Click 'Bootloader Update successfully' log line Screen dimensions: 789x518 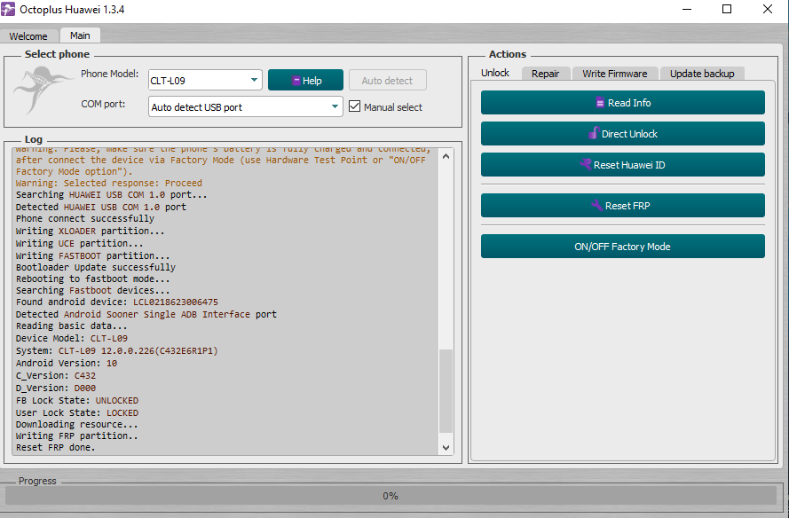click(x=96, y=267)
